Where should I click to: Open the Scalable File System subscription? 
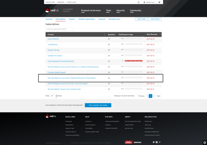(x=55, y=56)
